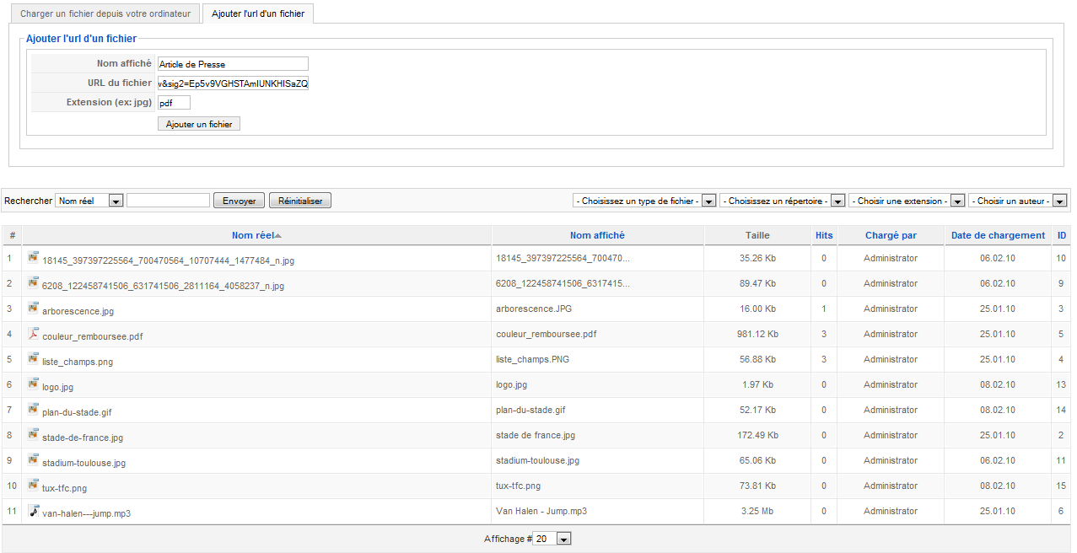1077x553 pixels.
Task: Click the image icon next to liste_champs.png
Action: [34, 359]
